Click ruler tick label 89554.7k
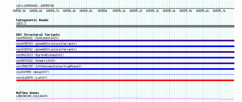Viewport: 242px width, 102px height. click(53, 11)
